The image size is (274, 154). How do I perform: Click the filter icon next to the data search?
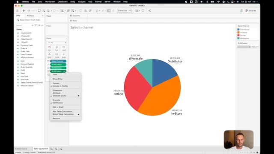point(36,26)
